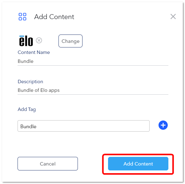Click the underline beneath the Content Name field
Screen dimensions: 185x184
93,65
